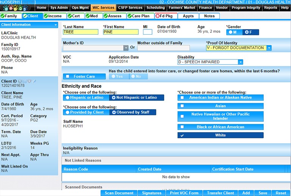Click the heart shield icon beside Client ID
291x196 pixels.
click(x=30, y=81)
